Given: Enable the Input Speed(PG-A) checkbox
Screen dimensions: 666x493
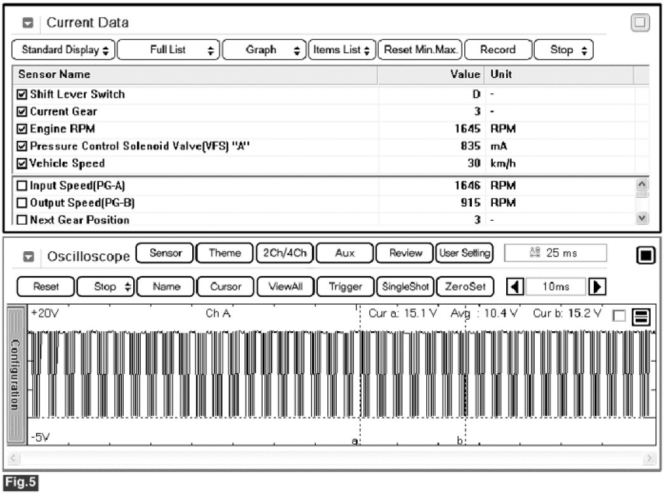Looking at the screenshot, I should point(22,186).
